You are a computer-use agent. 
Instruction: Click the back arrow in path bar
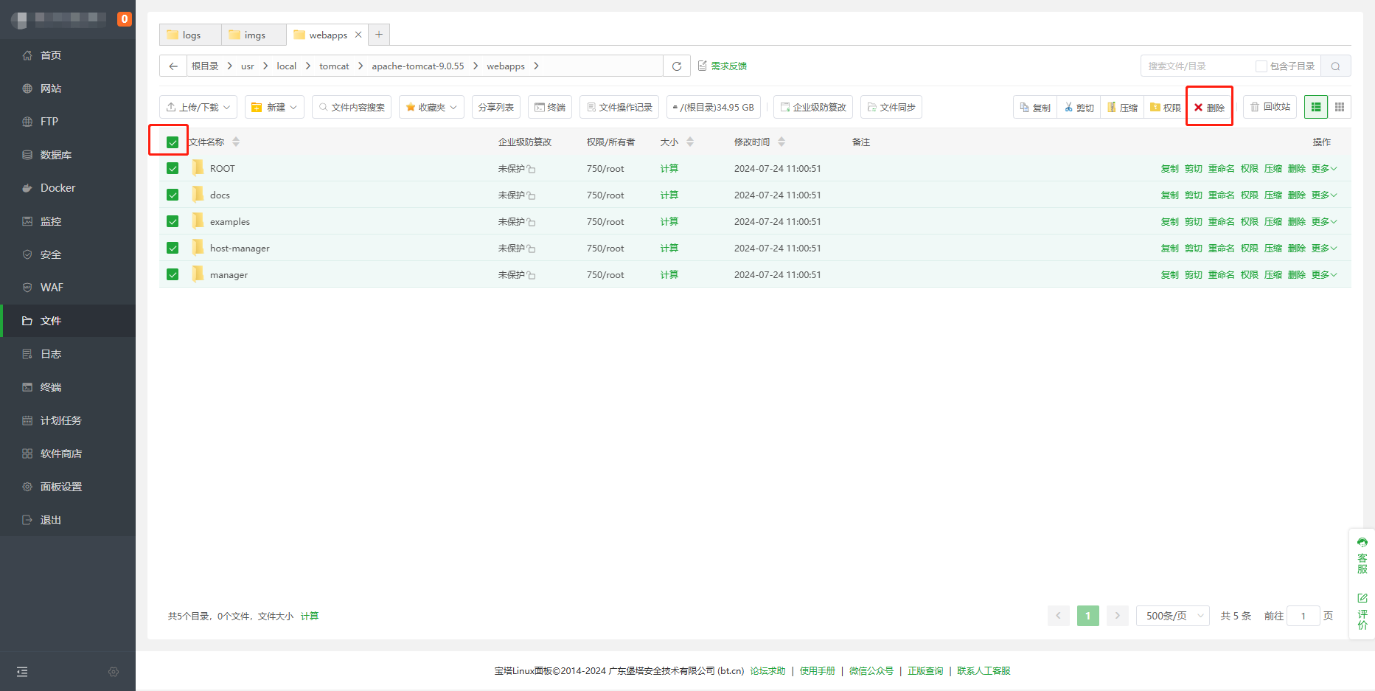[173, 66]
